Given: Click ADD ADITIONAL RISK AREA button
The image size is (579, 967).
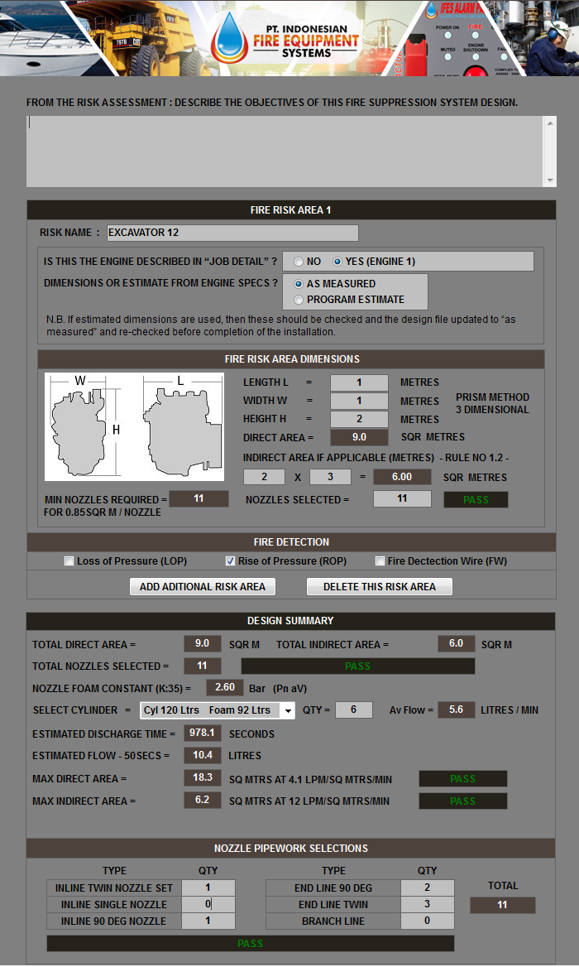Looking at the screenshot, I should tap(203, 586).
